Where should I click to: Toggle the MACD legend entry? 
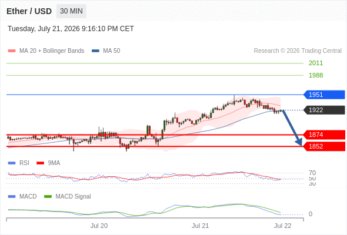[x=22, y=196]
